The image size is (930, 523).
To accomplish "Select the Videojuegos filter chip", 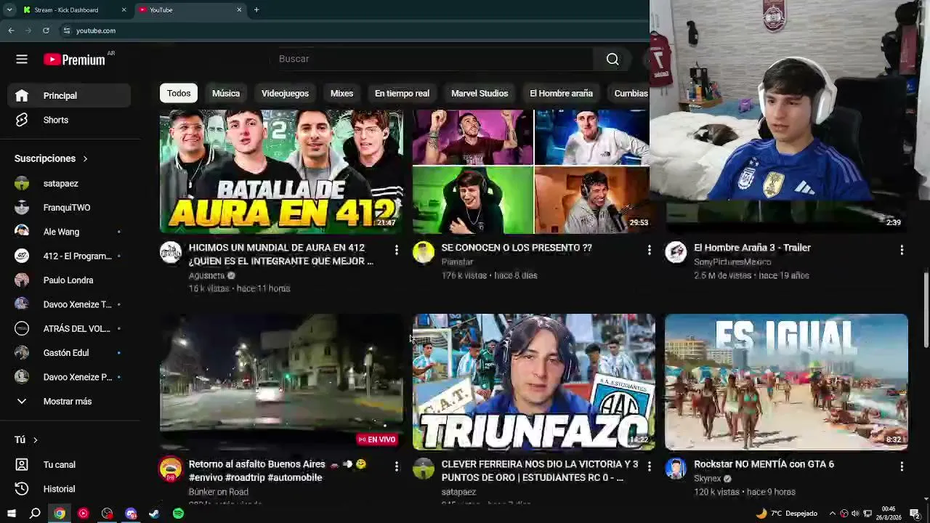I will [x=285, y=93].
